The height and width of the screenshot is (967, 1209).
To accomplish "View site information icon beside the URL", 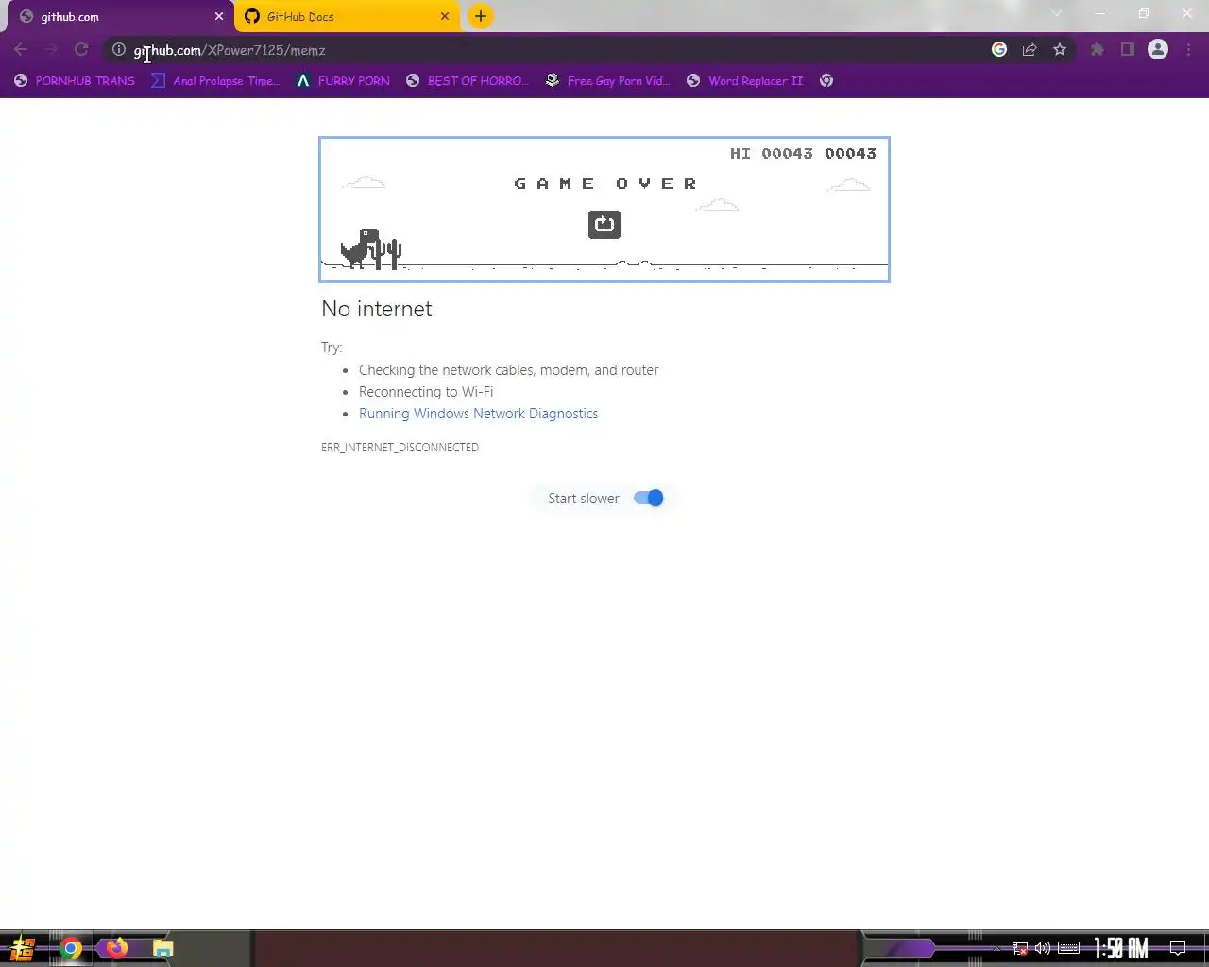I will (119, 50).
